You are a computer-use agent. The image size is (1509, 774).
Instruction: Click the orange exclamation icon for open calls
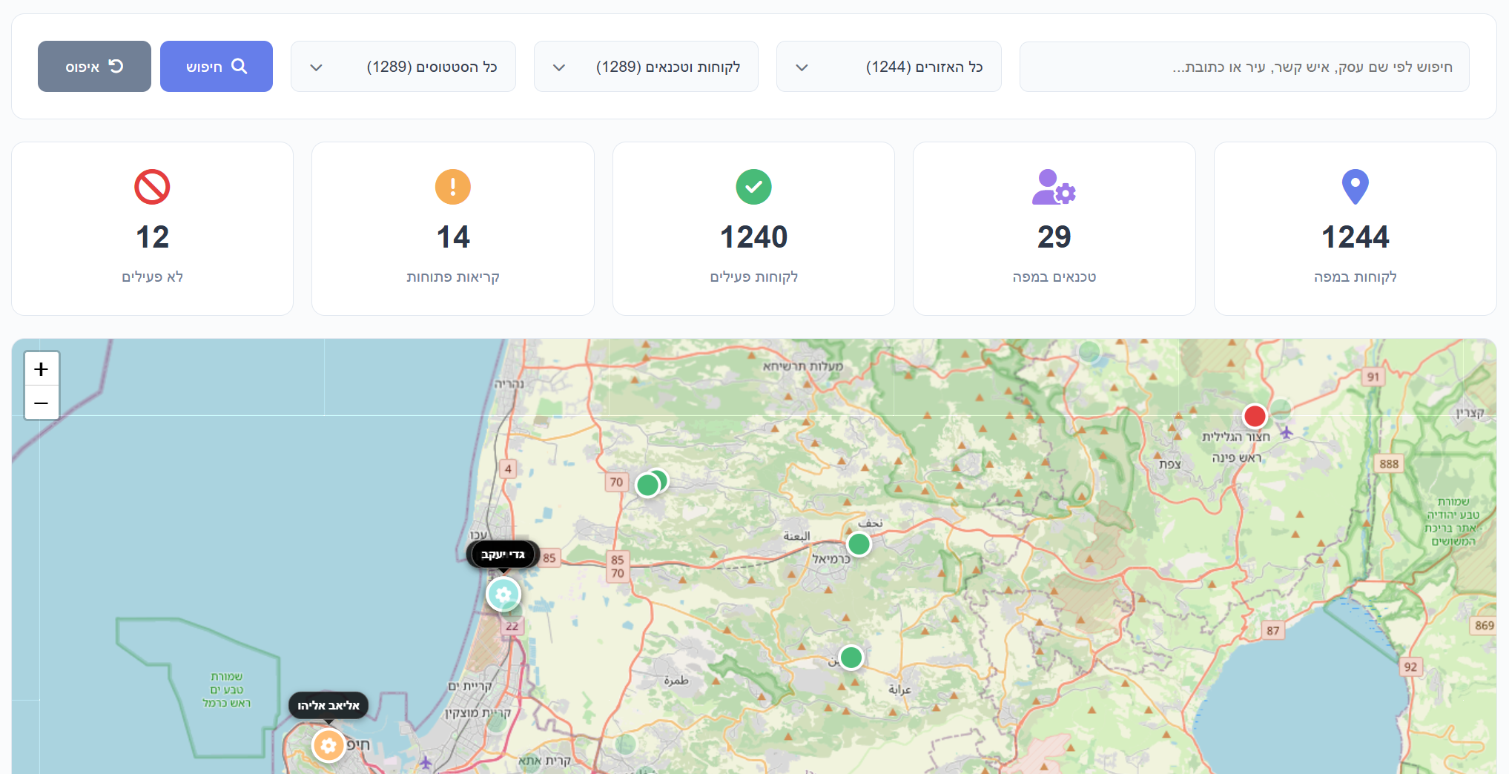[452, 187]
